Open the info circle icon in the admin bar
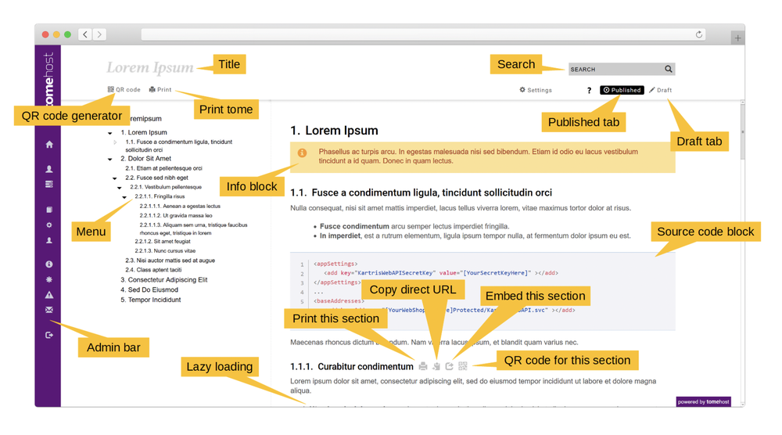The image size is (782, 435). 49,264
